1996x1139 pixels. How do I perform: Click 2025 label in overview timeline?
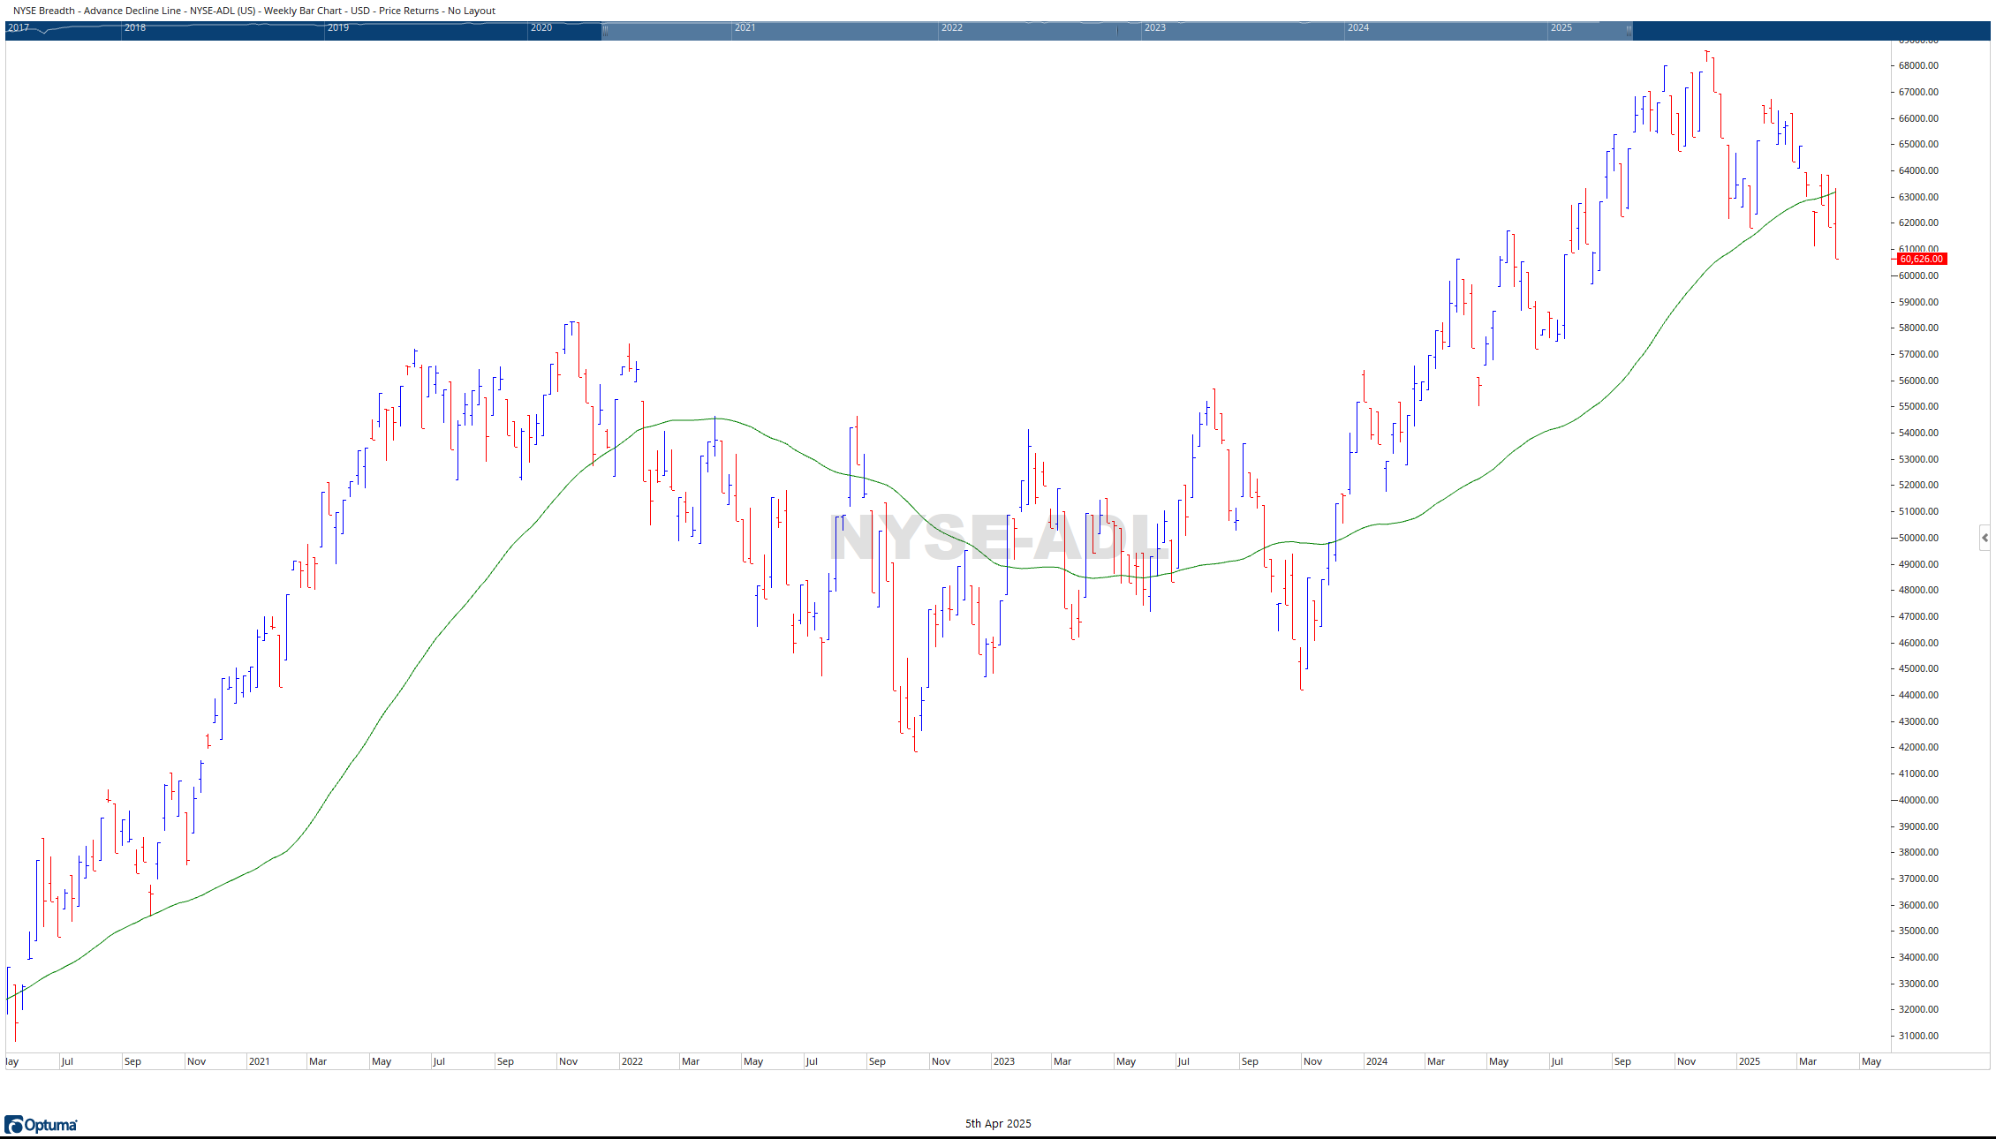[x=1561, y=27]
